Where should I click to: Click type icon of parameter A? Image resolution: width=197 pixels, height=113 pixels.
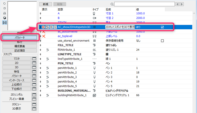(x=94, y=13)
